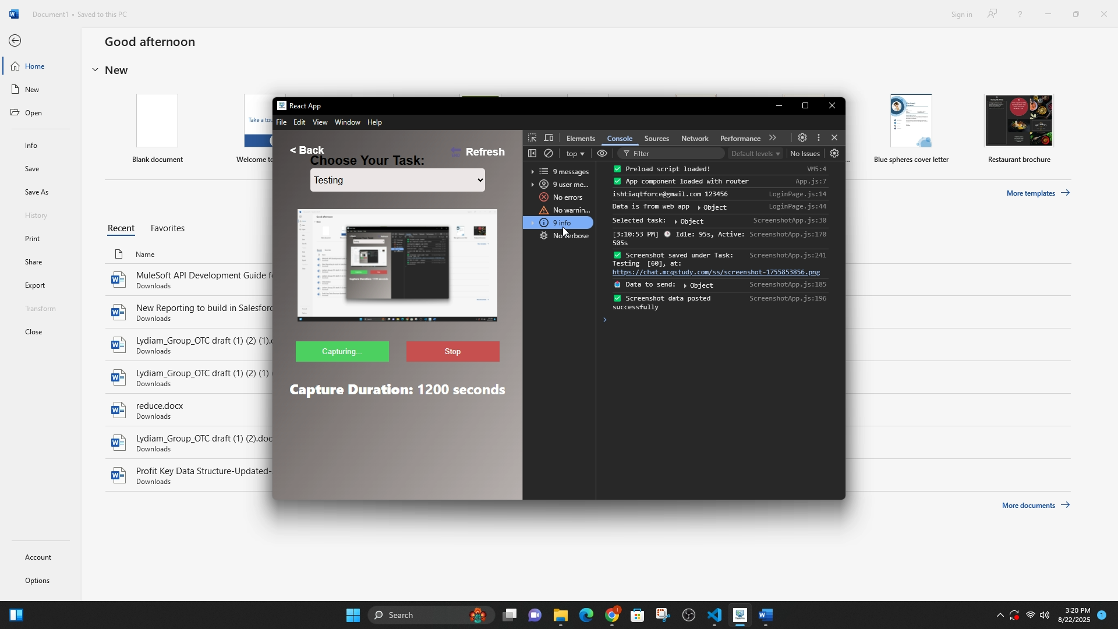Click the Visual Studio Code taskbar icon
This screenshot has height=629, width=1118.
(714, 615)
